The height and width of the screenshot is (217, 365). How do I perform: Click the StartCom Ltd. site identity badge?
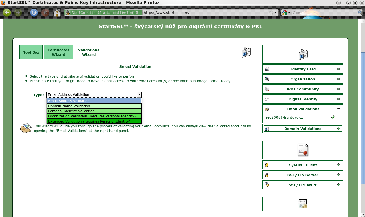tap(103, 13)
